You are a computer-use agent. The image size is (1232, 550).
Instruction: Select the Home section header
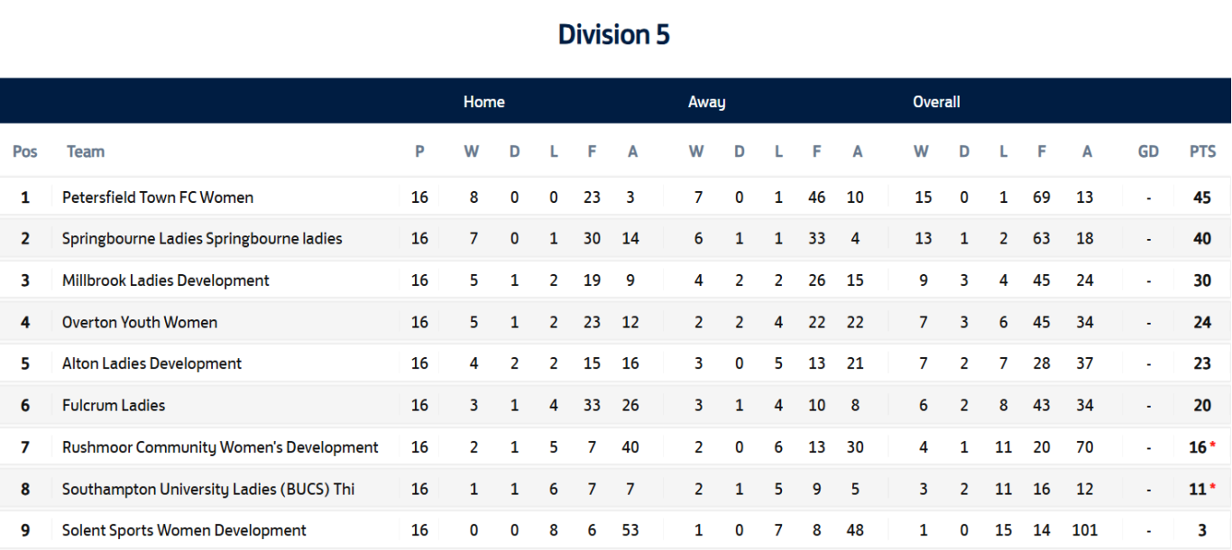[x=484, y=102]
